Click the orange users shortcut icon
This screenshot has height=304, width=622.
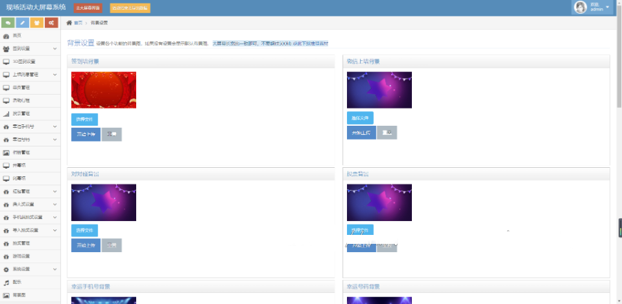tap(37, 23)
